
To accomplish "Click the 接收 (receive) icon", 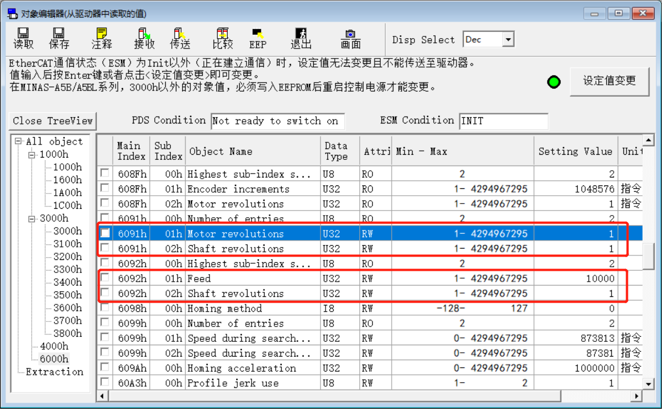I will coord(145,39).
